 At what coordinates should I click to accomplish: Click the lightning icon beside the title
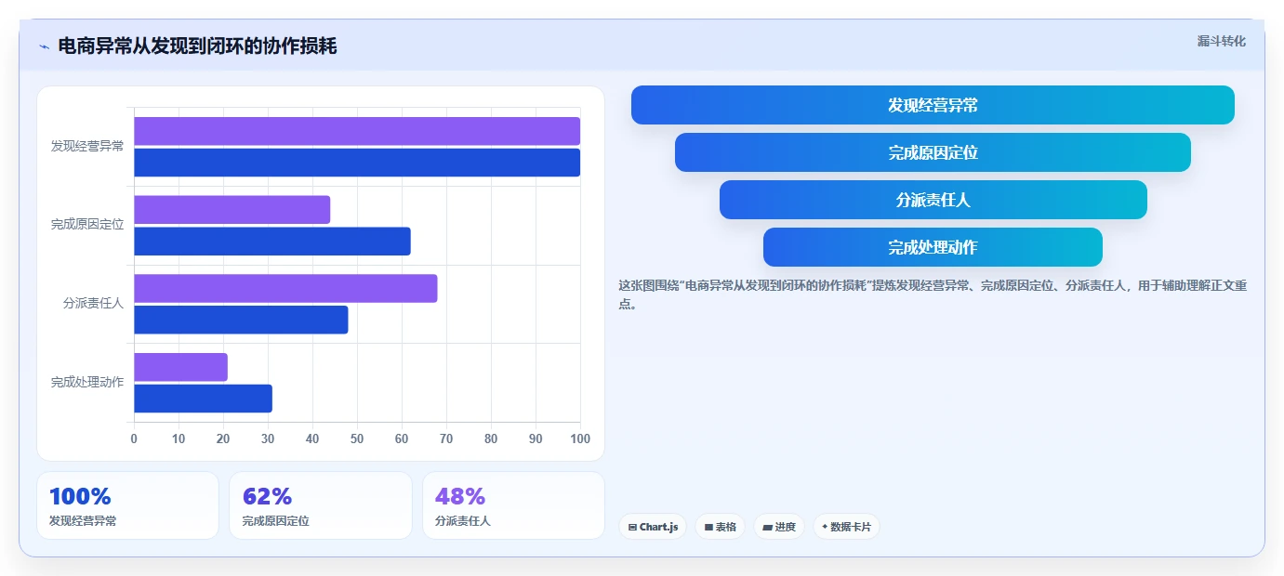(x=45, y=46)
